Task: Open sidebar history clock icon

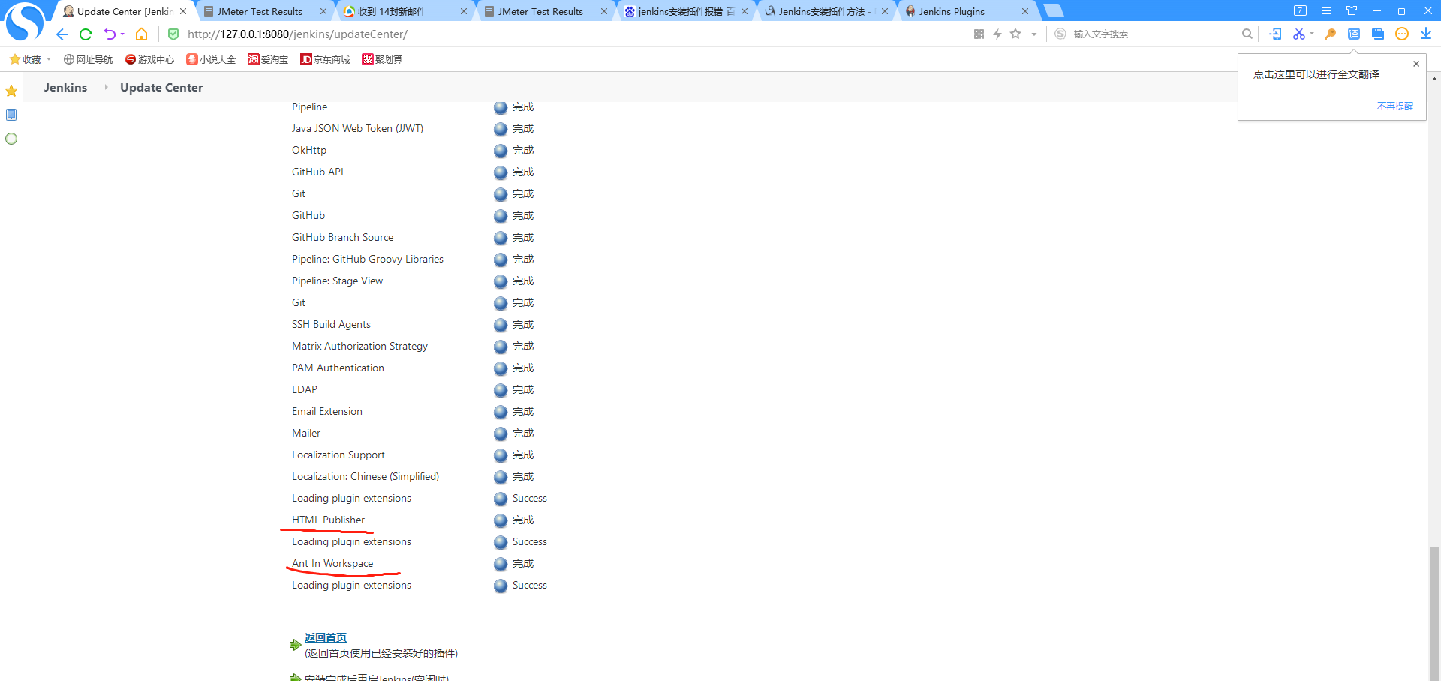Action: (x=11, y=139)
